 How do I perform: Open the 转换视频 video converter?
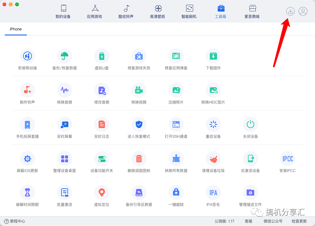point(139,93)
